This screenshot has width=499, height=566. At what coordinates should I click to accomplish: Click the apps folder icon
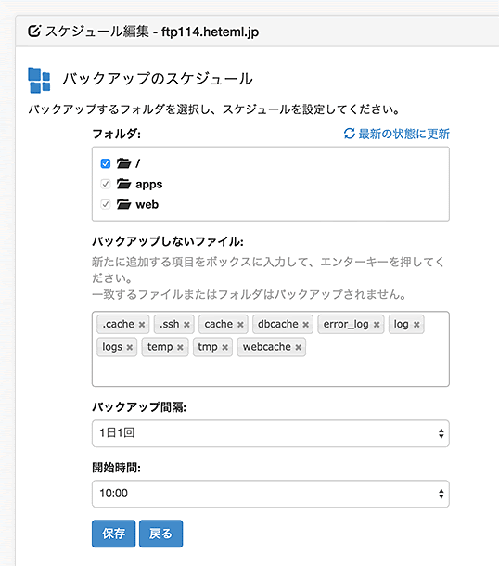tap(123, 184)
